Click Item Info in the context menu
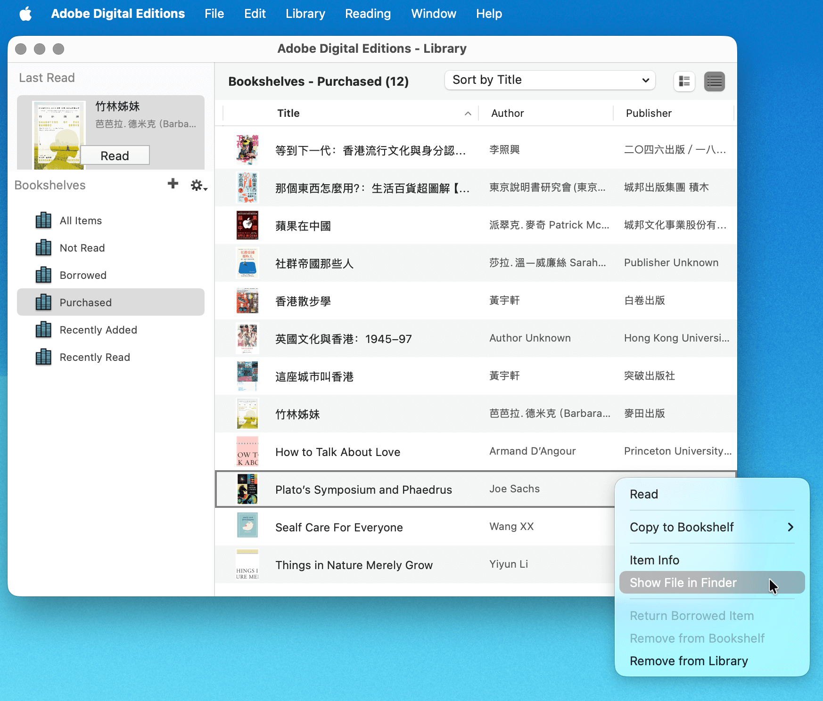This screenshot has width=823, height=701. [654, 560]
